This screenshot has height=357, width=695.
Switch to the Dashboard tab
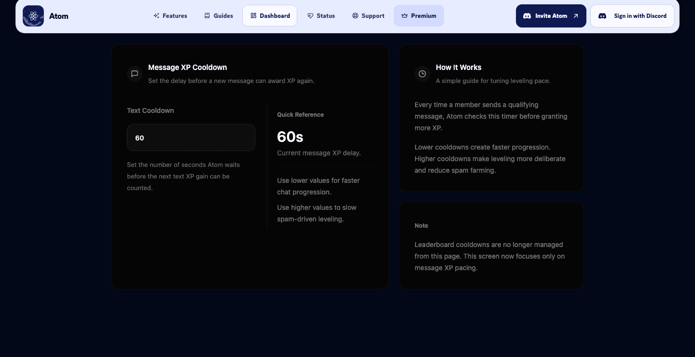click(x=270, y=16)
